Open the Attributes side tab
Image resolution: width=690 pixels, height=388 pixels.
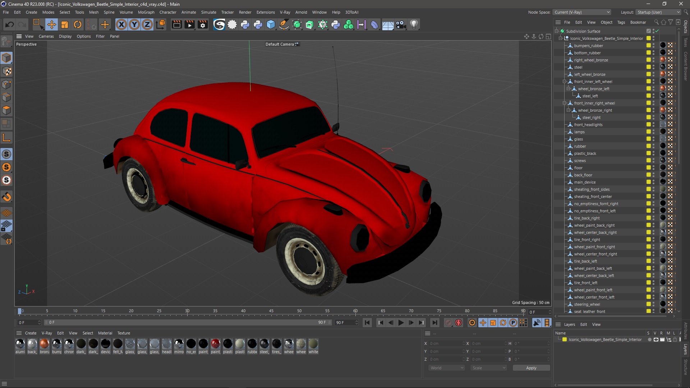[686, 331]
